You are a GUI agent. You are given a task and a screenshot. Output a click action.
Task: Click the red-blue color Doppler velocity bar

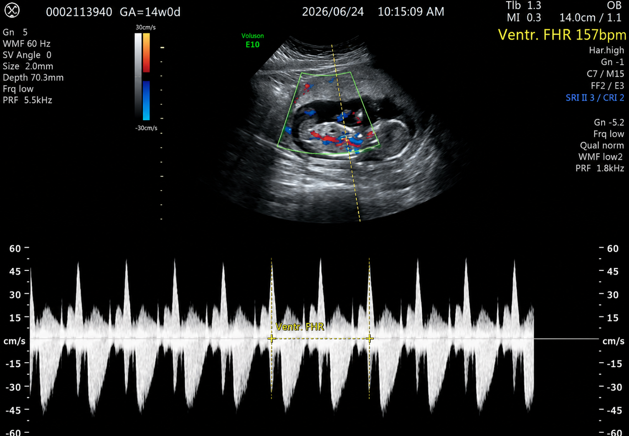click(x=146, y=77)
